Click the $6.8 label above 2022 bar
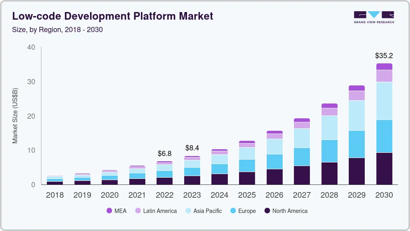This screenshot has width=410, height=231. coord(165,154)
